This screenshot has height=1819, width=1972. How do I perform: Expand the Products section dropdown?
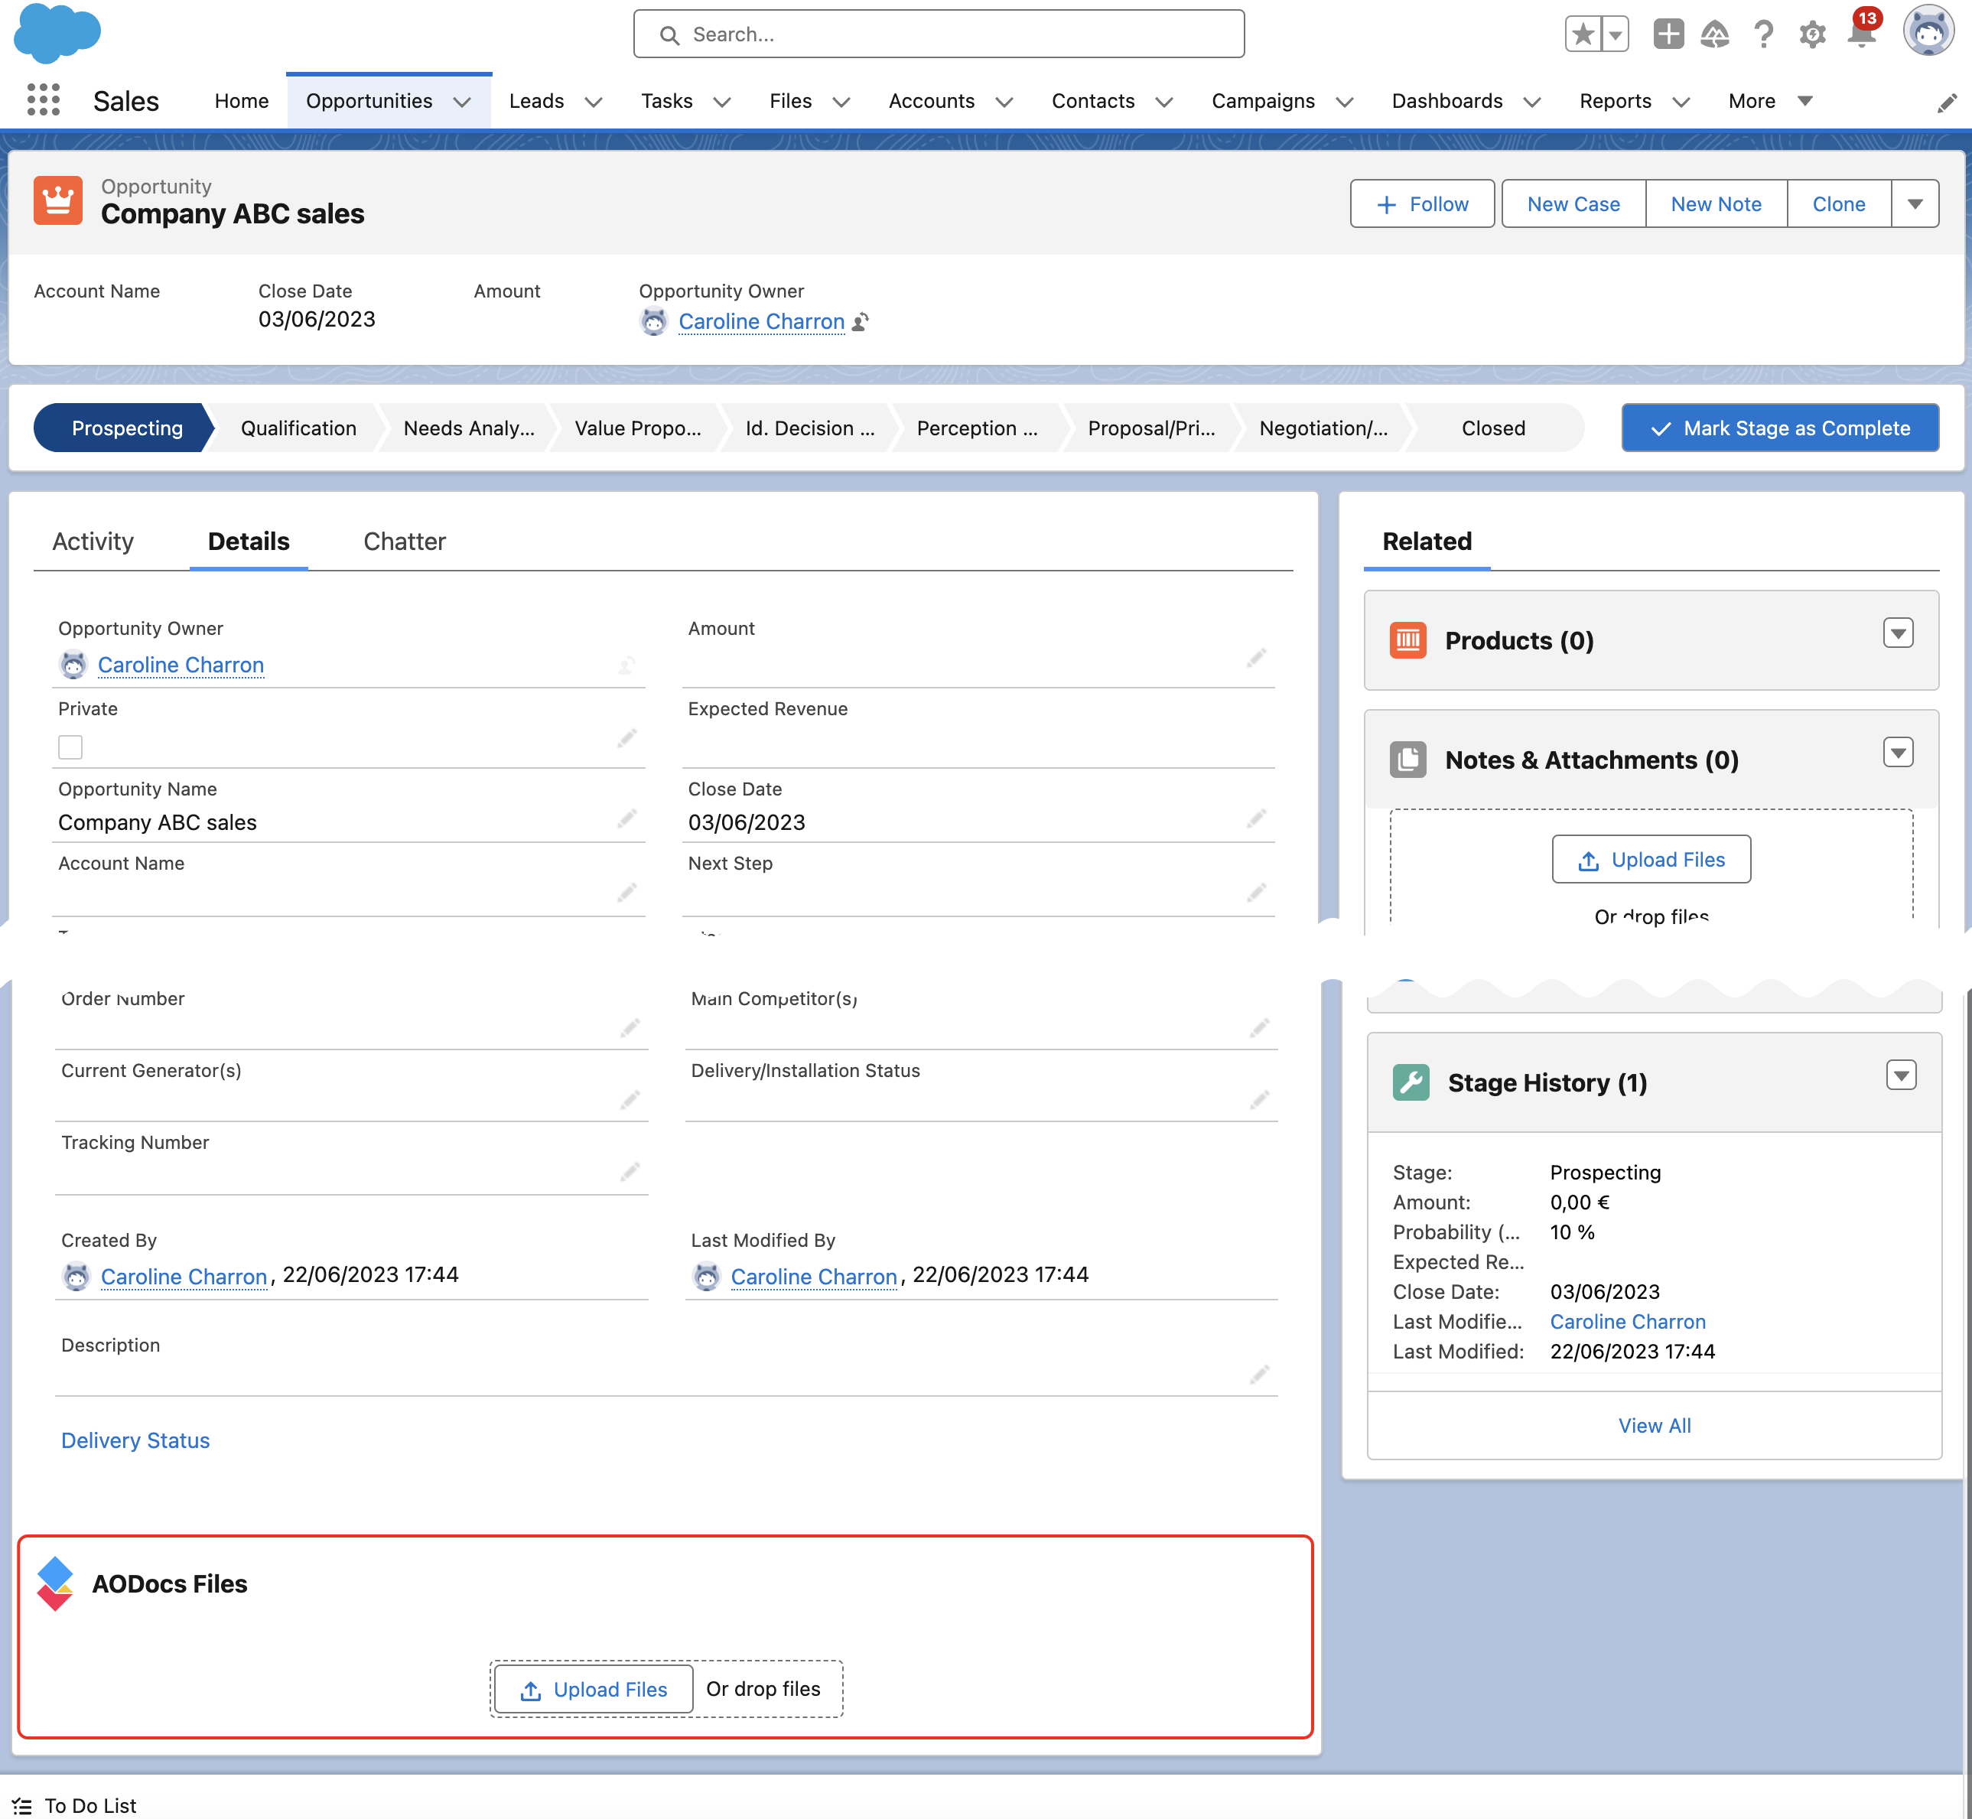(x=1897, y=633)
